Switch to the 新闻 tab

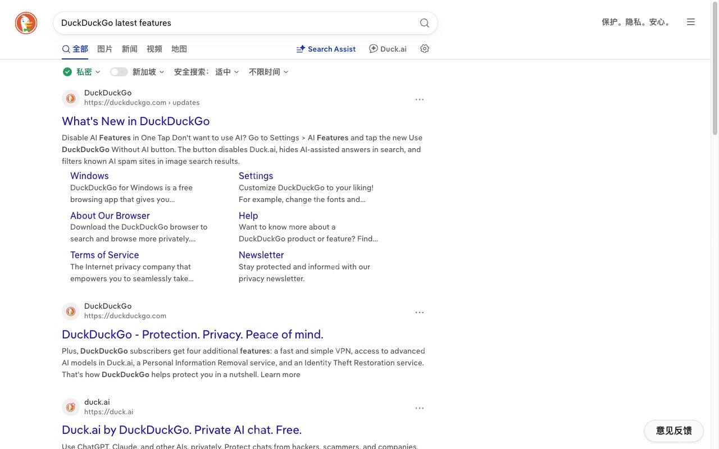coord(130,49)
